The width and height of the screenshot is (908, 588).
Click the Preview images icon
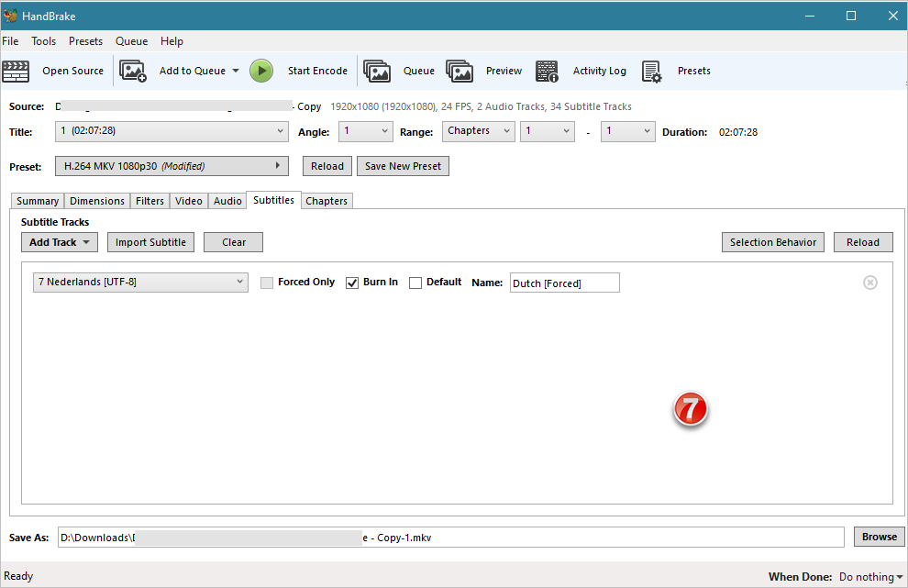click(460, 71)
